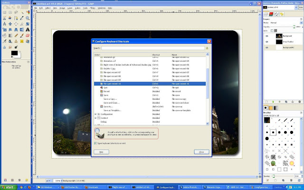Open the Select menu
Viewport: 304px width, 190px height.
(x=48, y=8)
